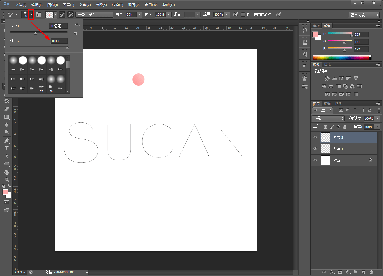Hide 图层 2 layer visibility eye
Viewport: 383px width, 276px height.
315,137
